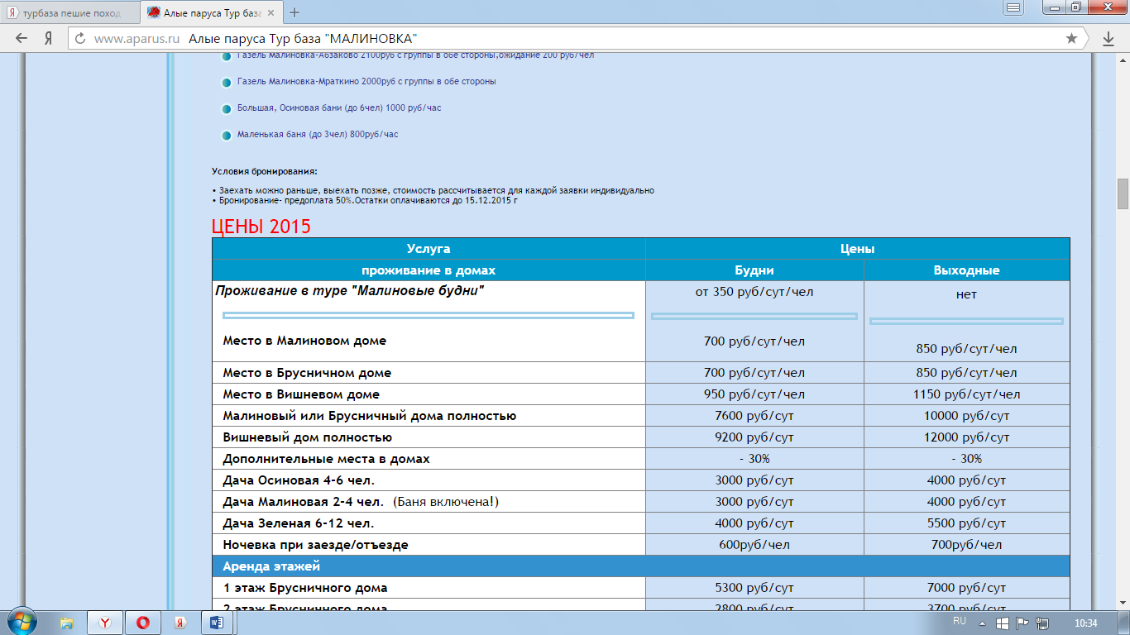Click the Услуга column header
This screenshot has height=635, width=1130.
[x=429, y=249]
